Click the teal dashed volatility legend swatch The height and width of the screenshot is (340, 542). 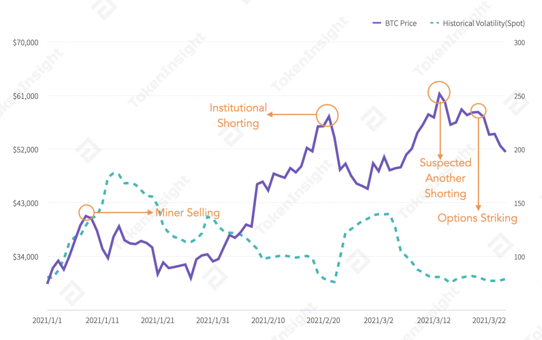(x=435, y=23)
